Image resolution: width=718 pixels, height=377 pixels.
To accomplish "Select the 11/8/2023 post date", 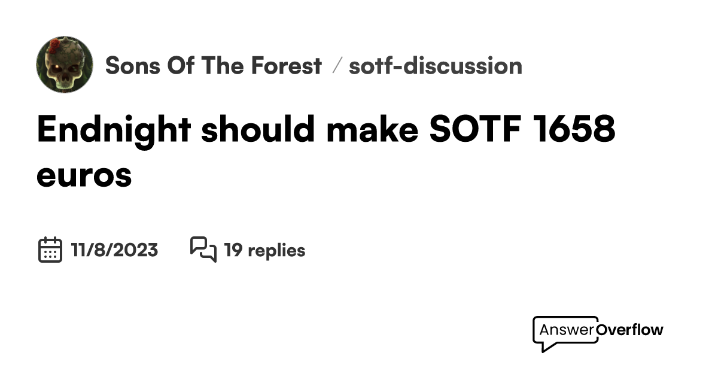I will pyautogui.click(x=114, y=250).
